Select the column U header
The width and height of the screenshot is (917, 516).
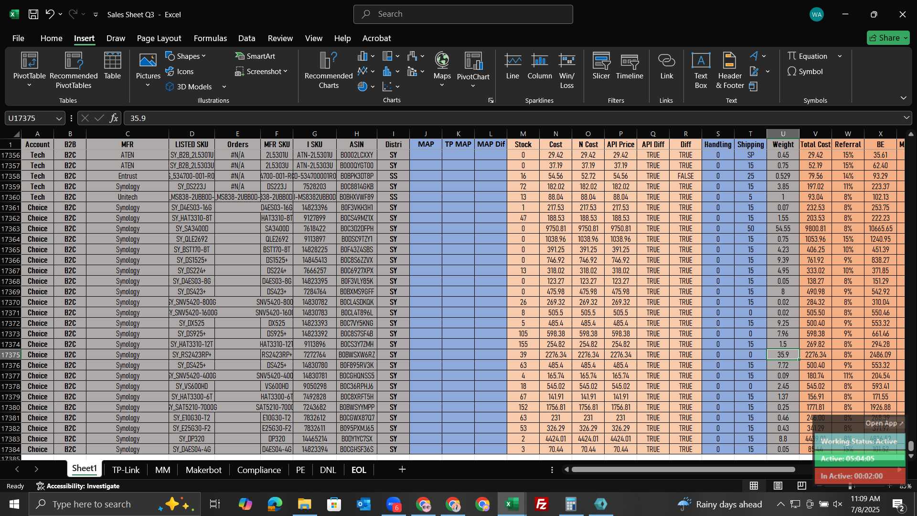[x=783, y=134]
